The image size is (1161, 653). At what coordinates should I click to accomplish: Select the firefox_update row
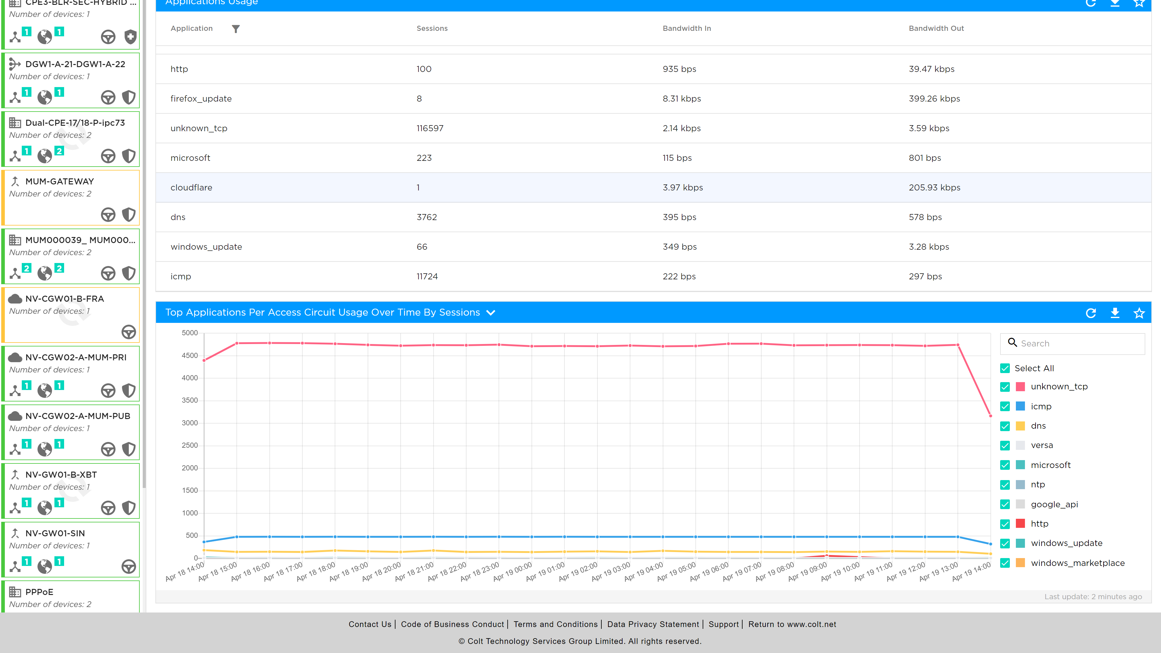[653, 99]
